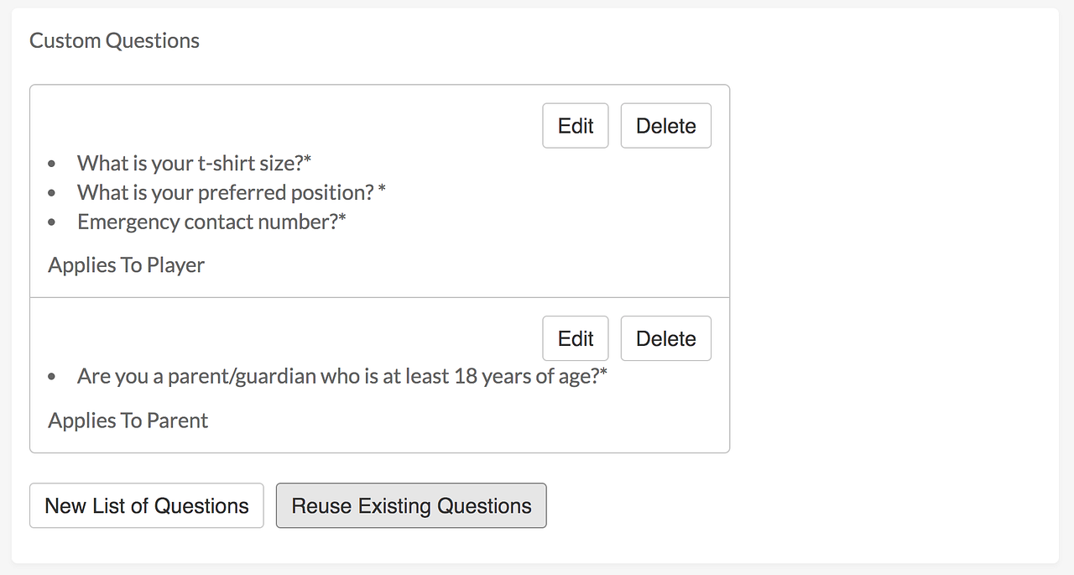This screenshot has width=1074, height=575.
Task: Click bullet beside parent/guardian question
Action: 53,377
